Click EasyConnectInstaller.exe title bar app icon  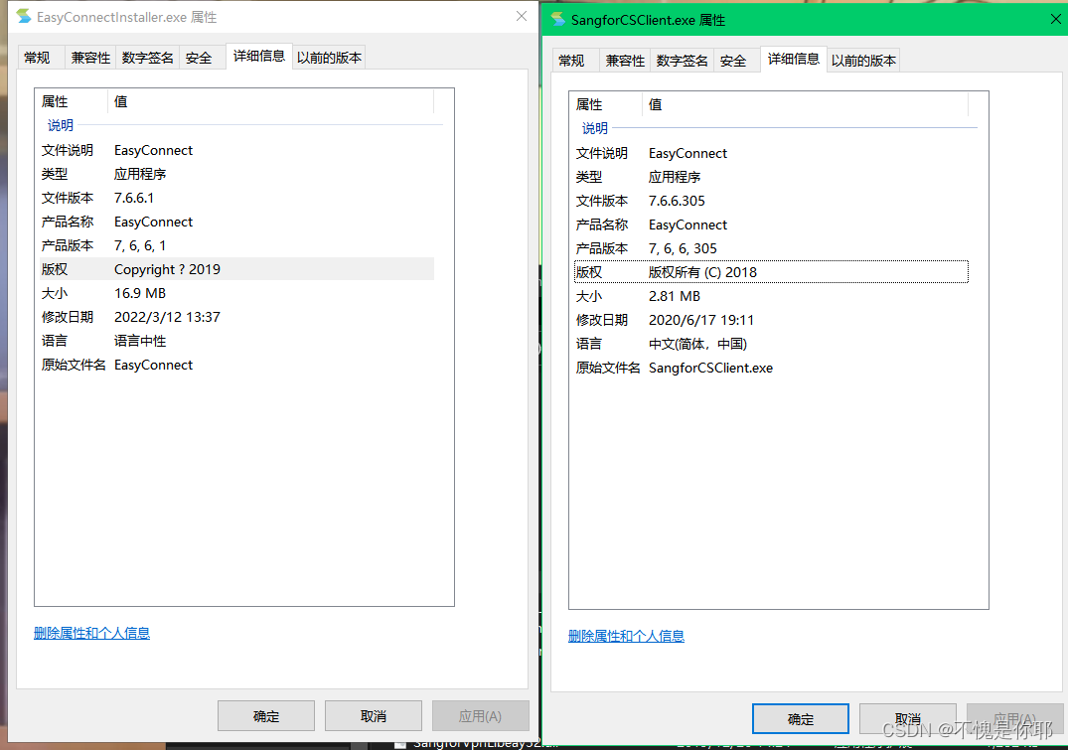24,16
